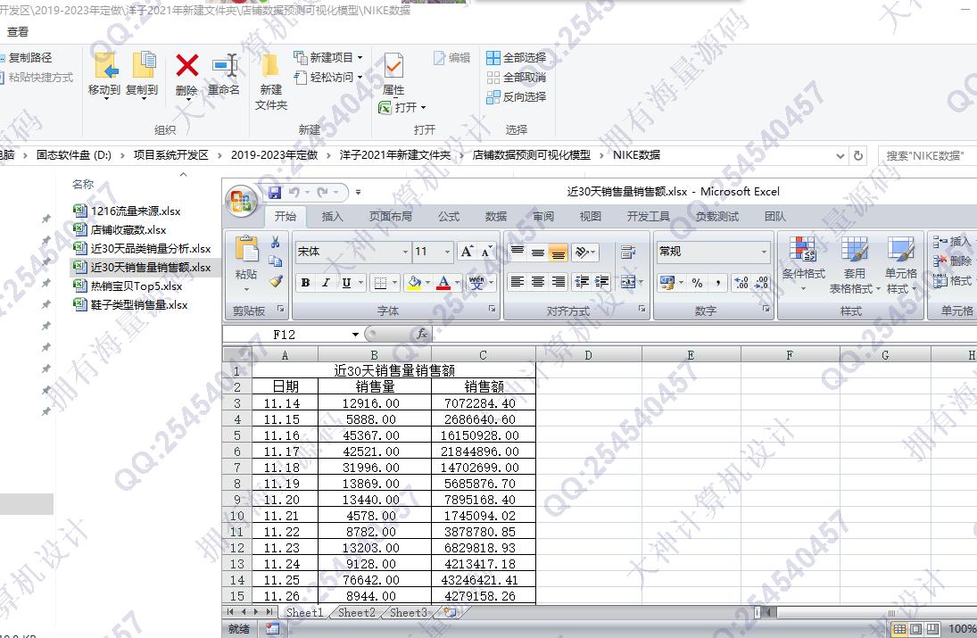
Task: Click the insert function fx icon
Action: pos(422,335)
